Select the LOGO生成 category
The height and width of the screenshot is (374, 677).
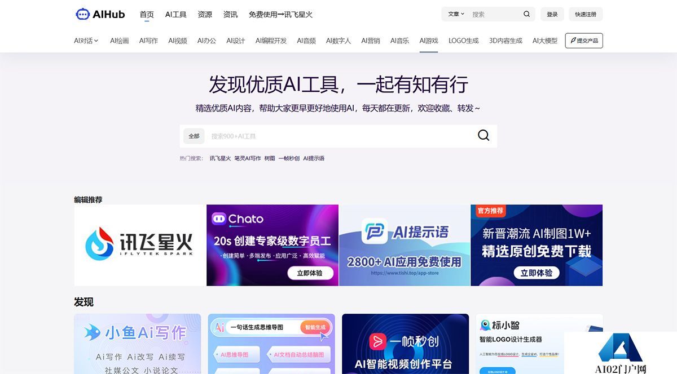pyautogui.click(x=464, y=41)
